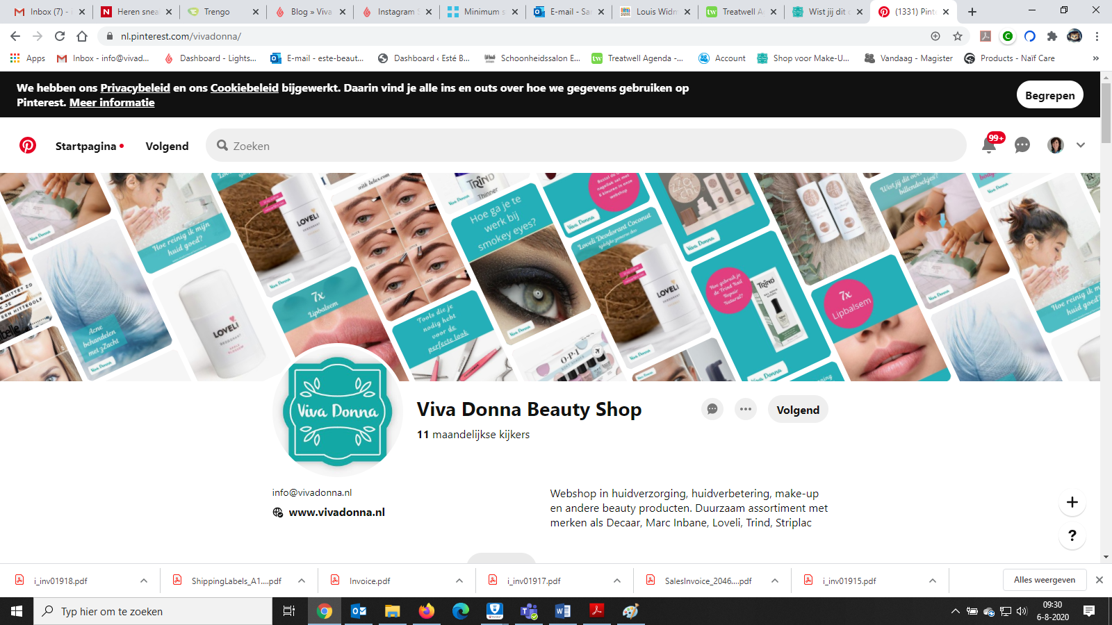1112x625 pixels.
Task: Send a message to Viva Donna profile
Action: 712,409
